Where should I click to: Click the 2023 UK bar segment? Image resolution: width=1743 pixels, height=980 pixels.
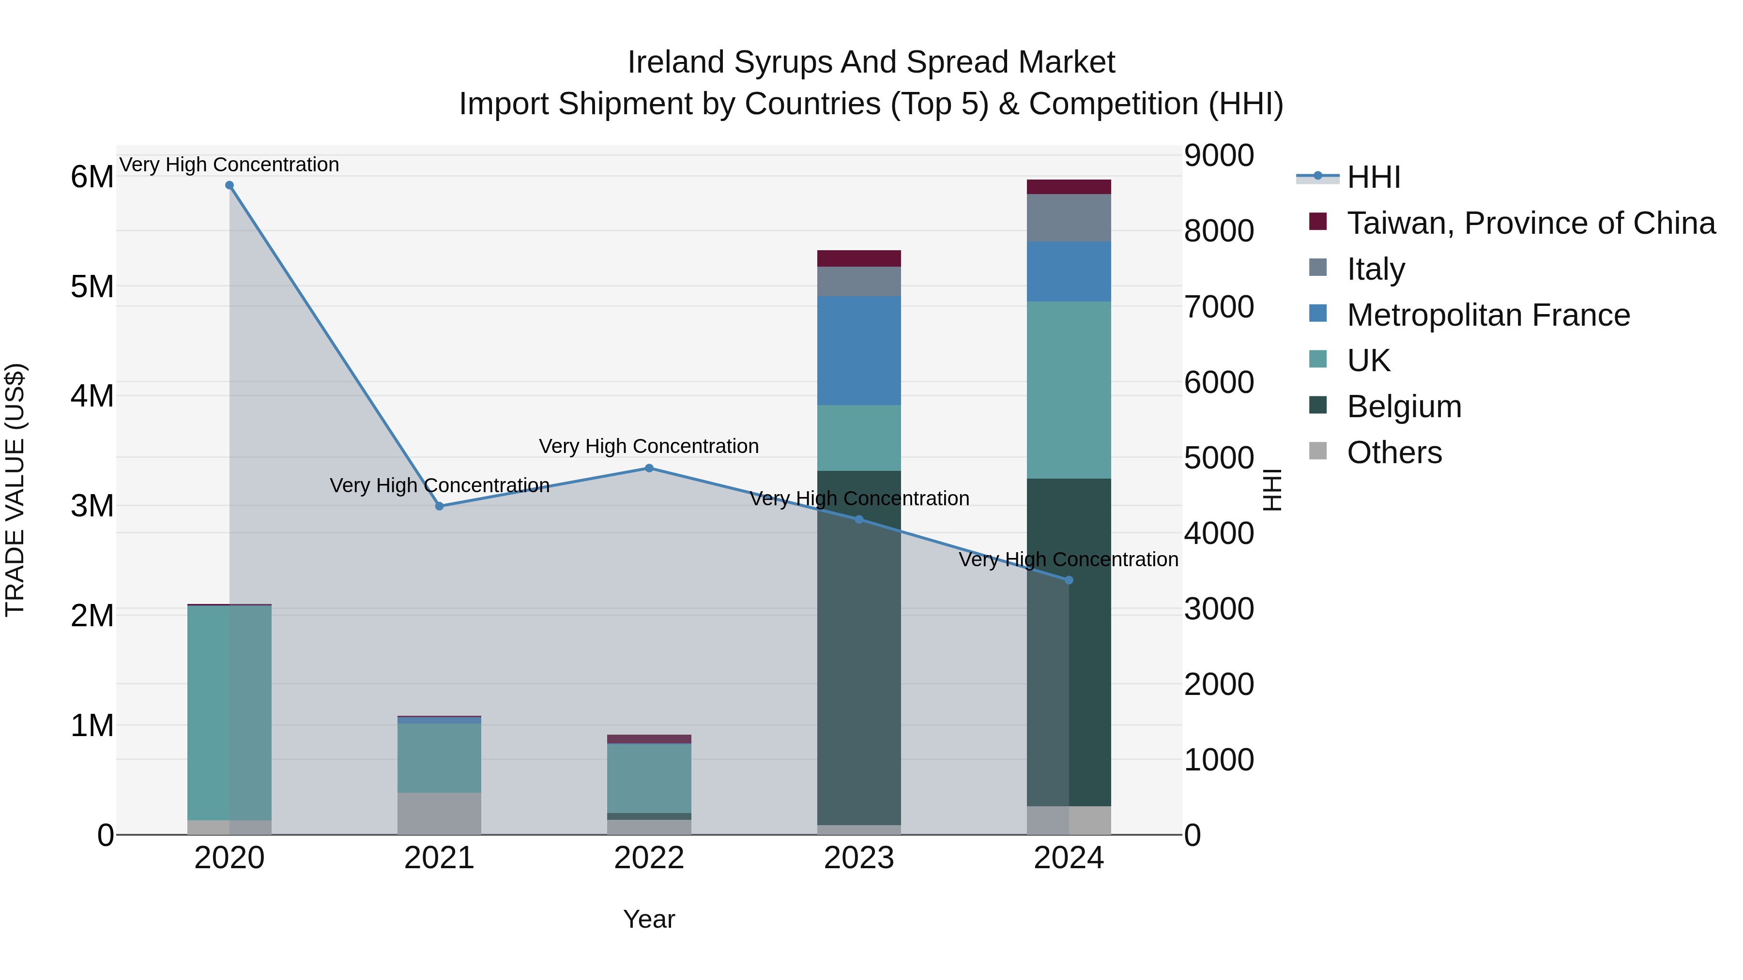(859, 438)
